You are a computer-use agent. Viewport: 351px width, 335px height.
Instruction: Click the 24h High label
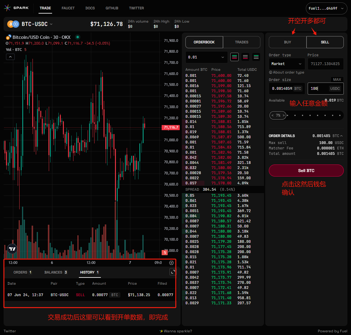161,21
